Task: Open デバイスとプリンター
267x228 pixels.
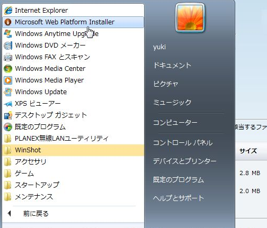Action: click(185, 161)
